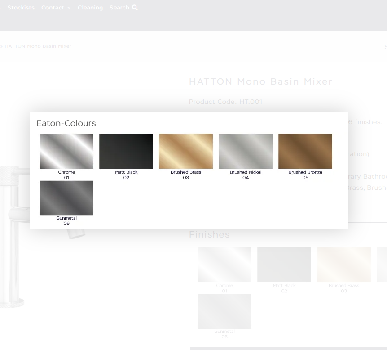This screenshot has width=387, height=350.
Task: Choose the Brushed Bronze 05 swatch
Action: (x=305, y=151)
